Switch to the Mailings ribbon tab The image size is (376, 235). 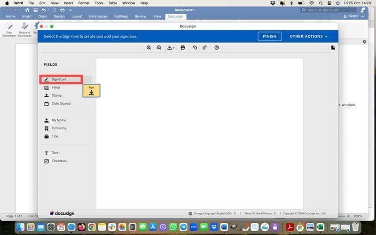tap(124, 16)
